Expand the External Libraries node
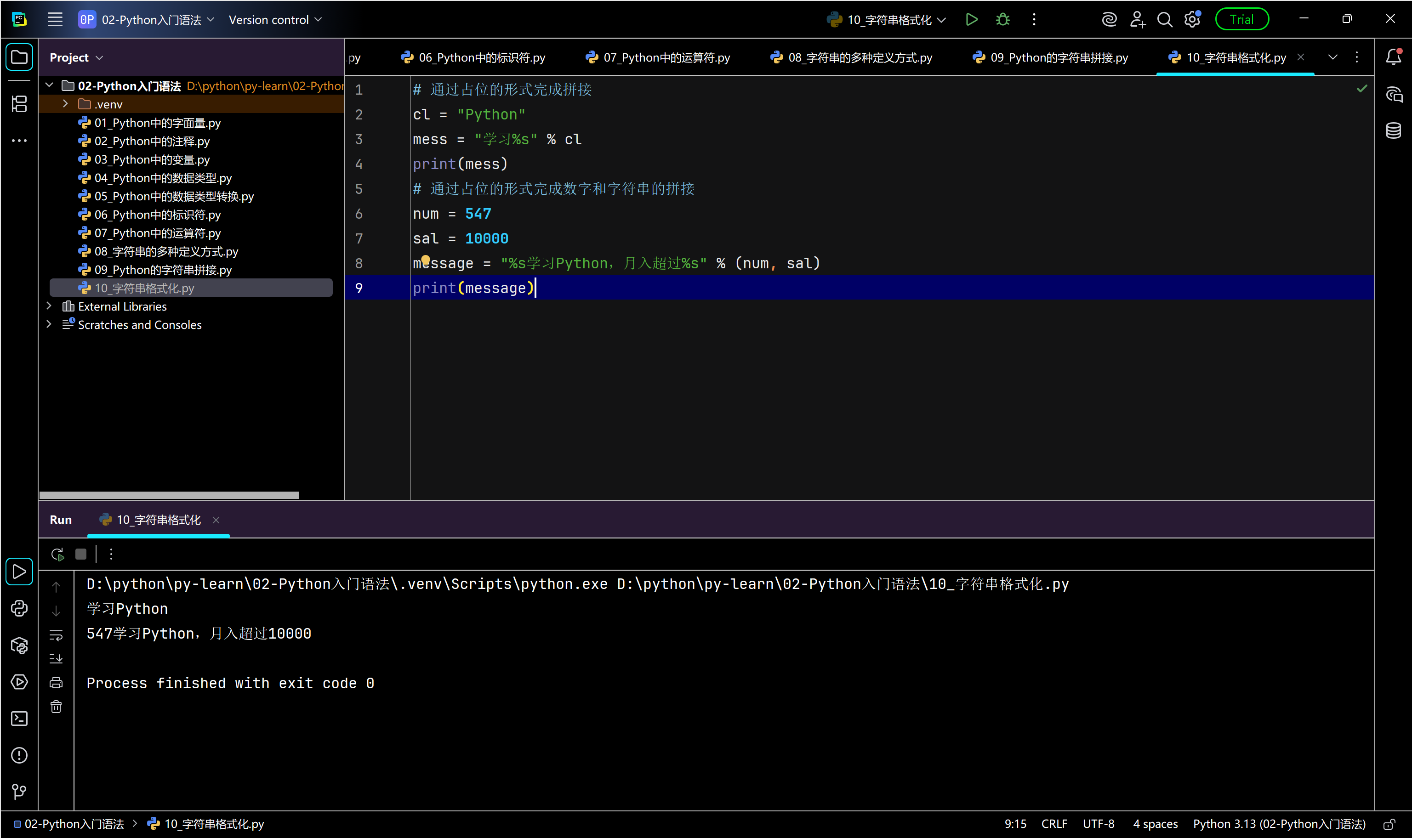The width and height of the screenshot is (1412, 838). click(49, 306)
